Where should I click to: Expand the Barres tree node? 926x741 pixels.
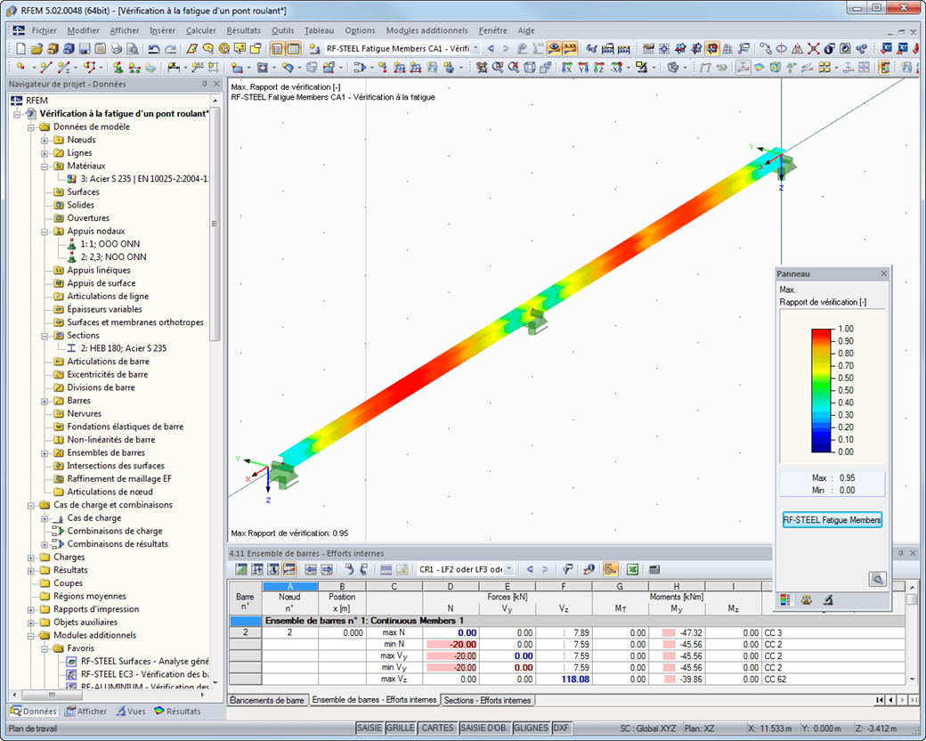pos(45,402)
